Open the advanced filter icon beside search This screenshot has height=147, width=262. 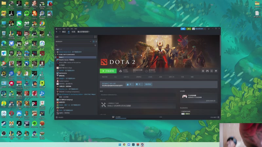point(95,45)
